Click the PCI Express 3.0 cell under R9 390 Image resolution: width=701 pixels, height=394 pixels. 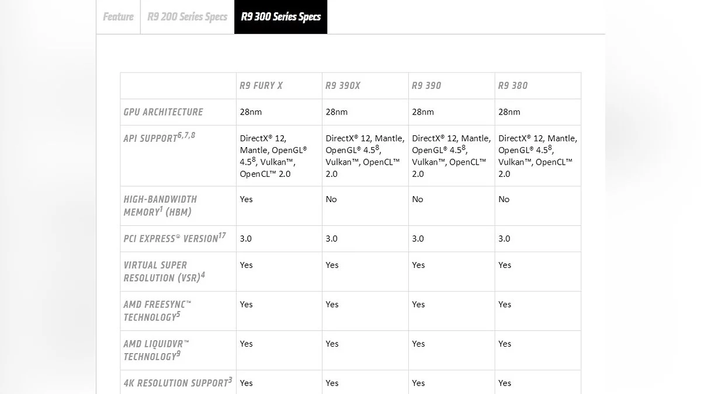(x=418, y=238)
